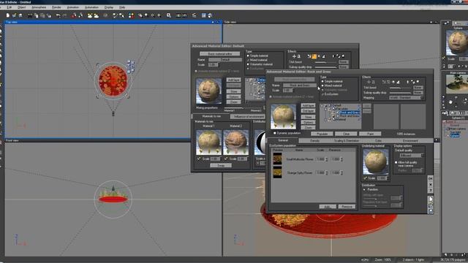Screen dimensions: 468x263
Task: Select Random distribution radio button
Action: point(364,189)
